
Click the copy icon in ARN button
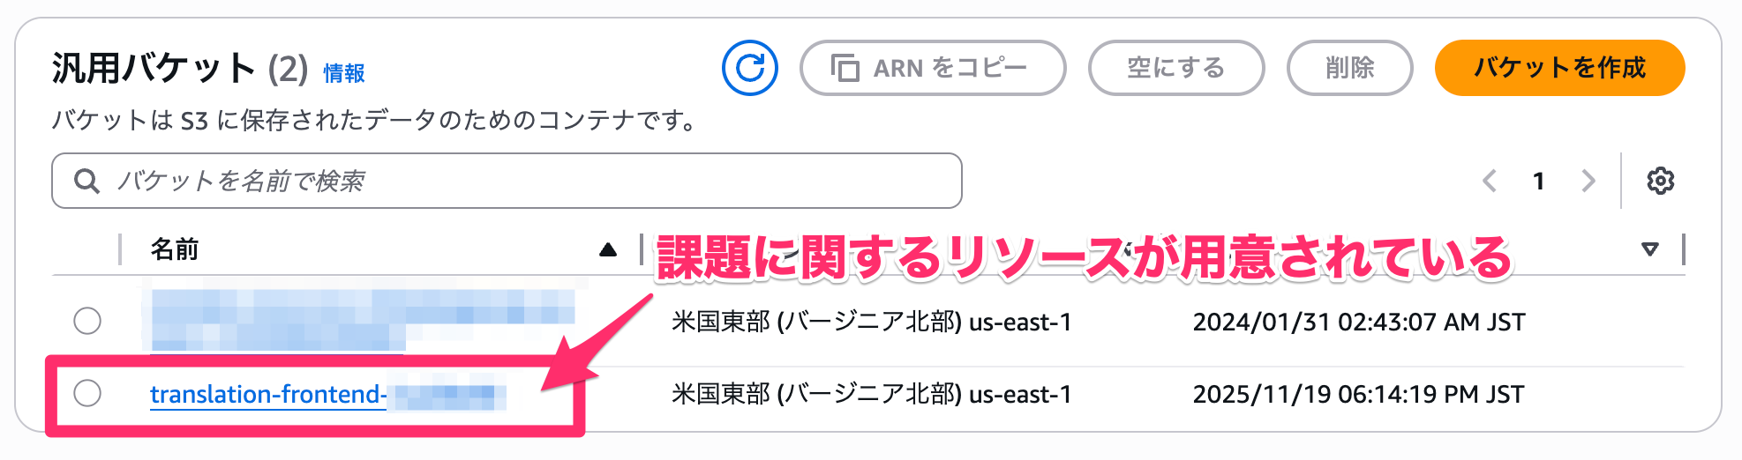pyautogui.click(x=845, y=68)
